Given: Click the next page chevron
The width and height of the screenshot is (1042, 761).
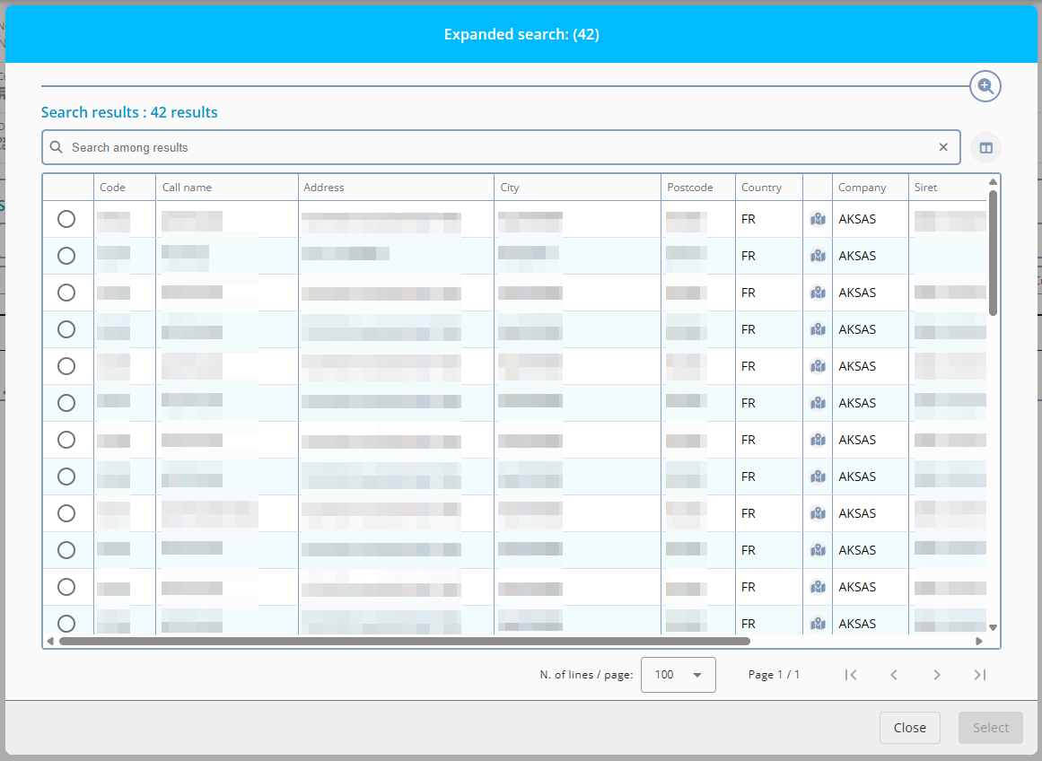Looking at the screenshot, I should click(x=936, y=675).
